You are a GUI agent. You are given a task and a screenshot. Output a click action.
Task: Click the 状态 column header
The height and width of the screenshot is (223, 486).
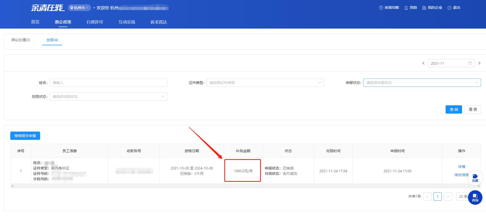[288, 151]
